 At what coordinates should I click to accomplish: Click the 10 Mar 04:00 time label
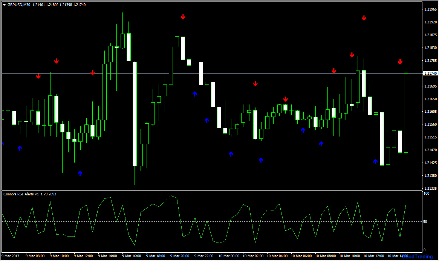click(277, 256)
